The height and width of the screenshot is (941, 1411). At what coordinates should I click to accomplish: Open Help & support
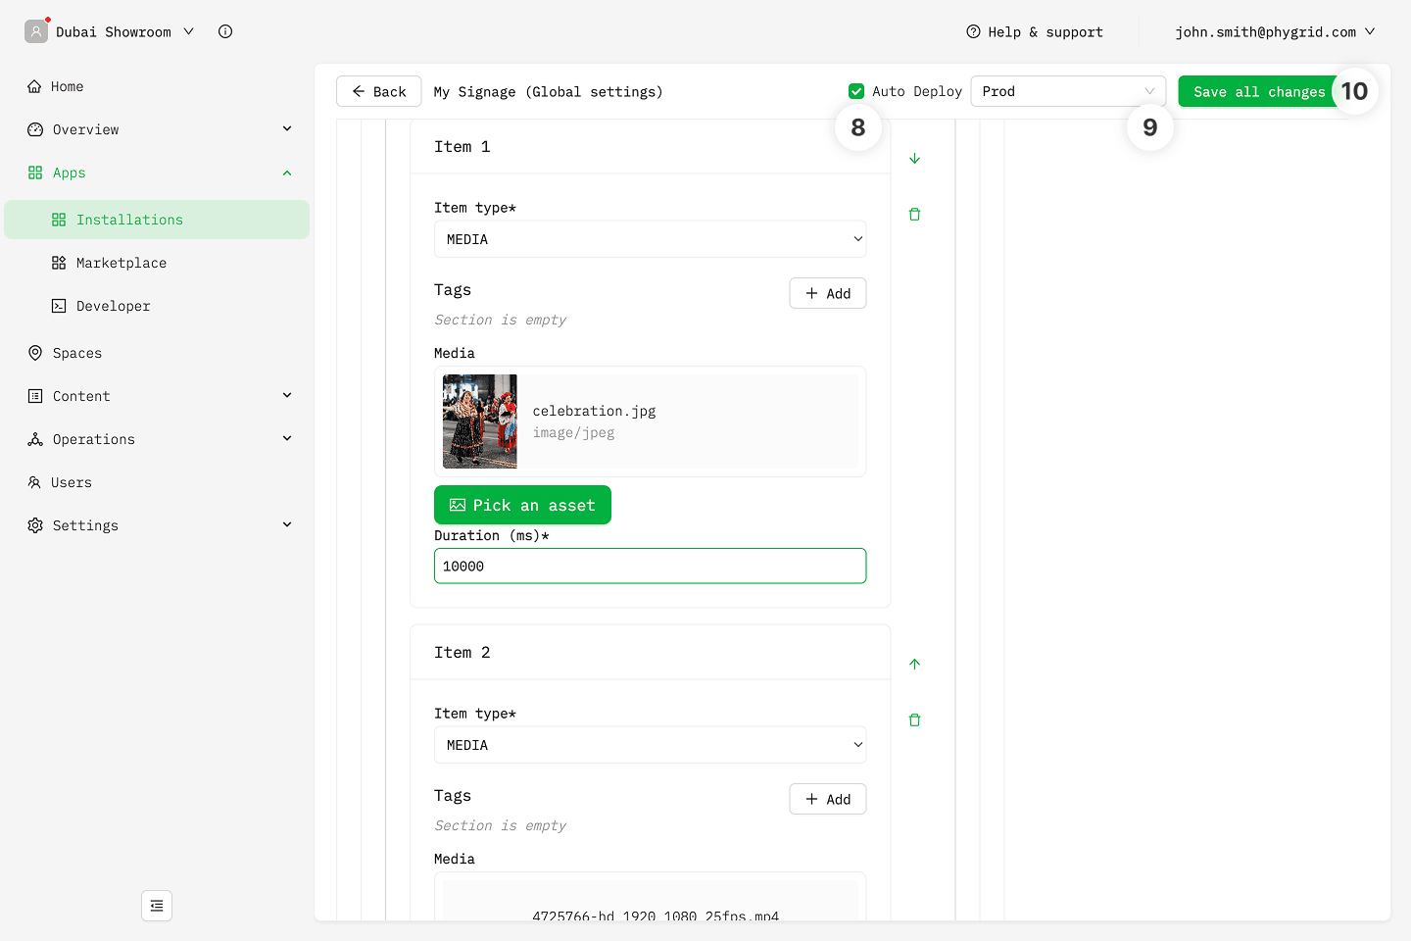pyautogui.click(x=1035, y=32)
